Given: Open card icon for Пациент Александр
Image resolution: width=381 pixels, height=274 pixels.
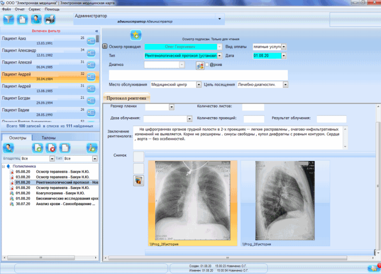Looking at the screenshot, I should coord(91,53).
